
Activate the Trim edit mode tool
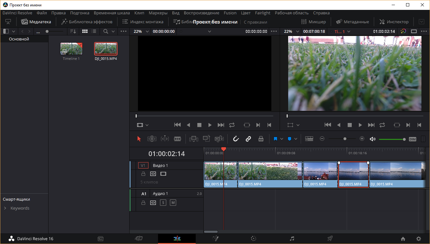click(x=152, y=139)
